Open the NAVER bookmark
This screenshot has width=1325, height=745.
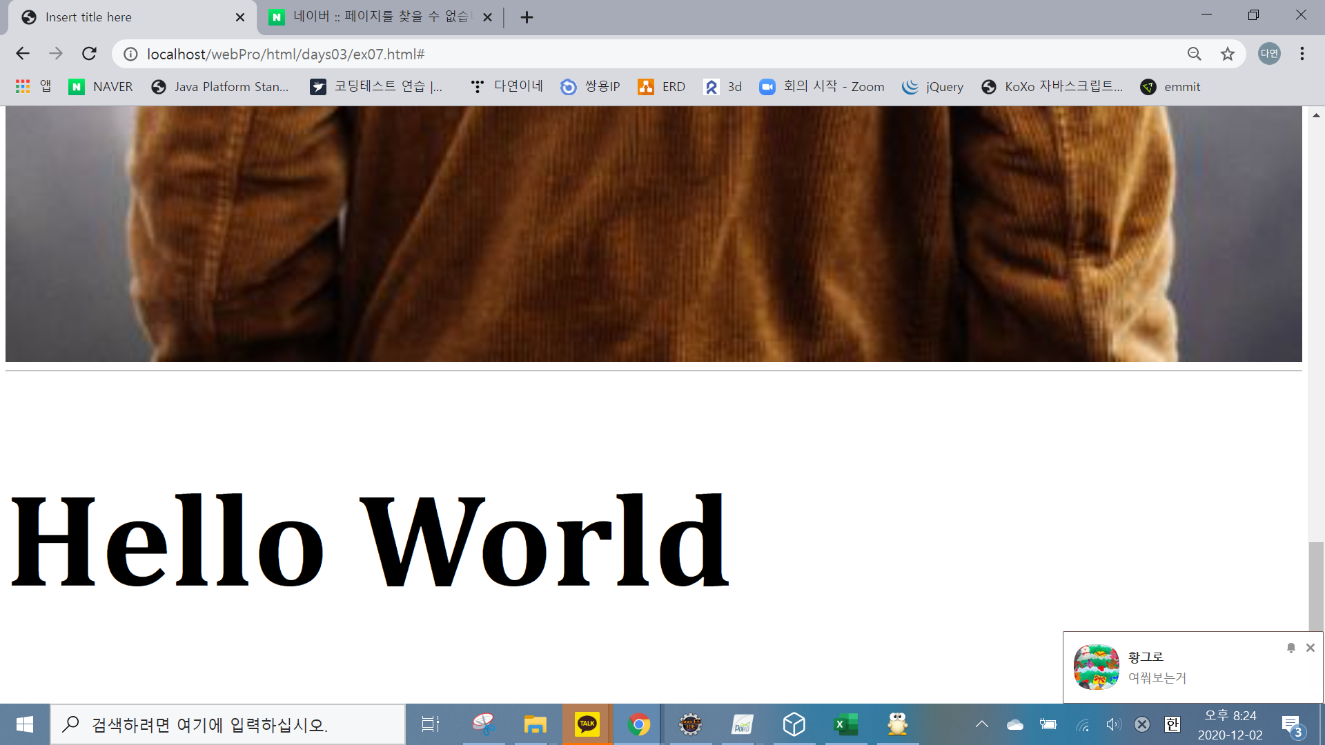pyautogui.click(x=101, y=86)
